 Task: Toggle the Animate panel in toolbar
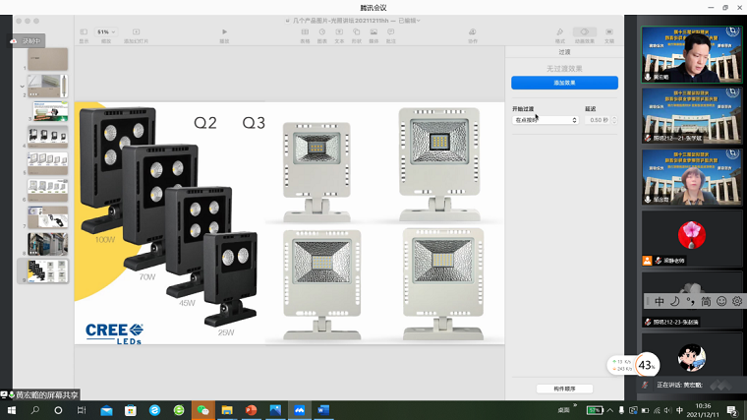pyautogui.click(x=585, y=33)
